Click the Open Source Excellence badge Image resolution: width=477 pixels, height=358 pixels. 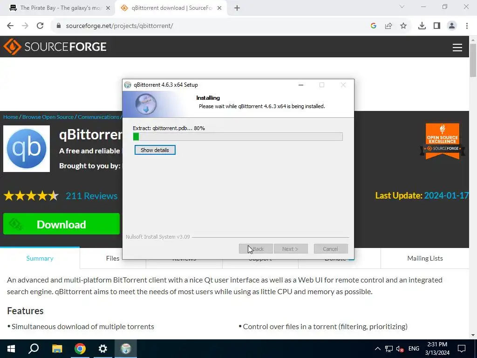(443, 142)
